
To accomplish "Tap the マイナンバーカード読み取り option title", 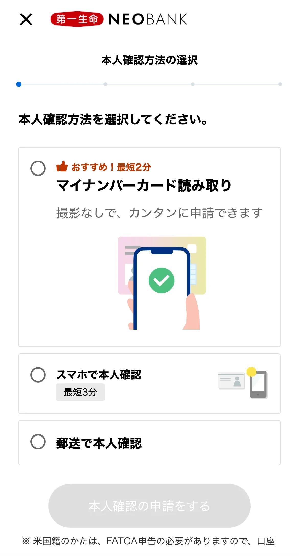I will [144, 186].
